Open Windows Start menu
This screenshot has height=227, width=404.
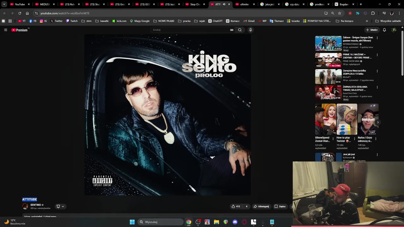[x=132, y=222]
